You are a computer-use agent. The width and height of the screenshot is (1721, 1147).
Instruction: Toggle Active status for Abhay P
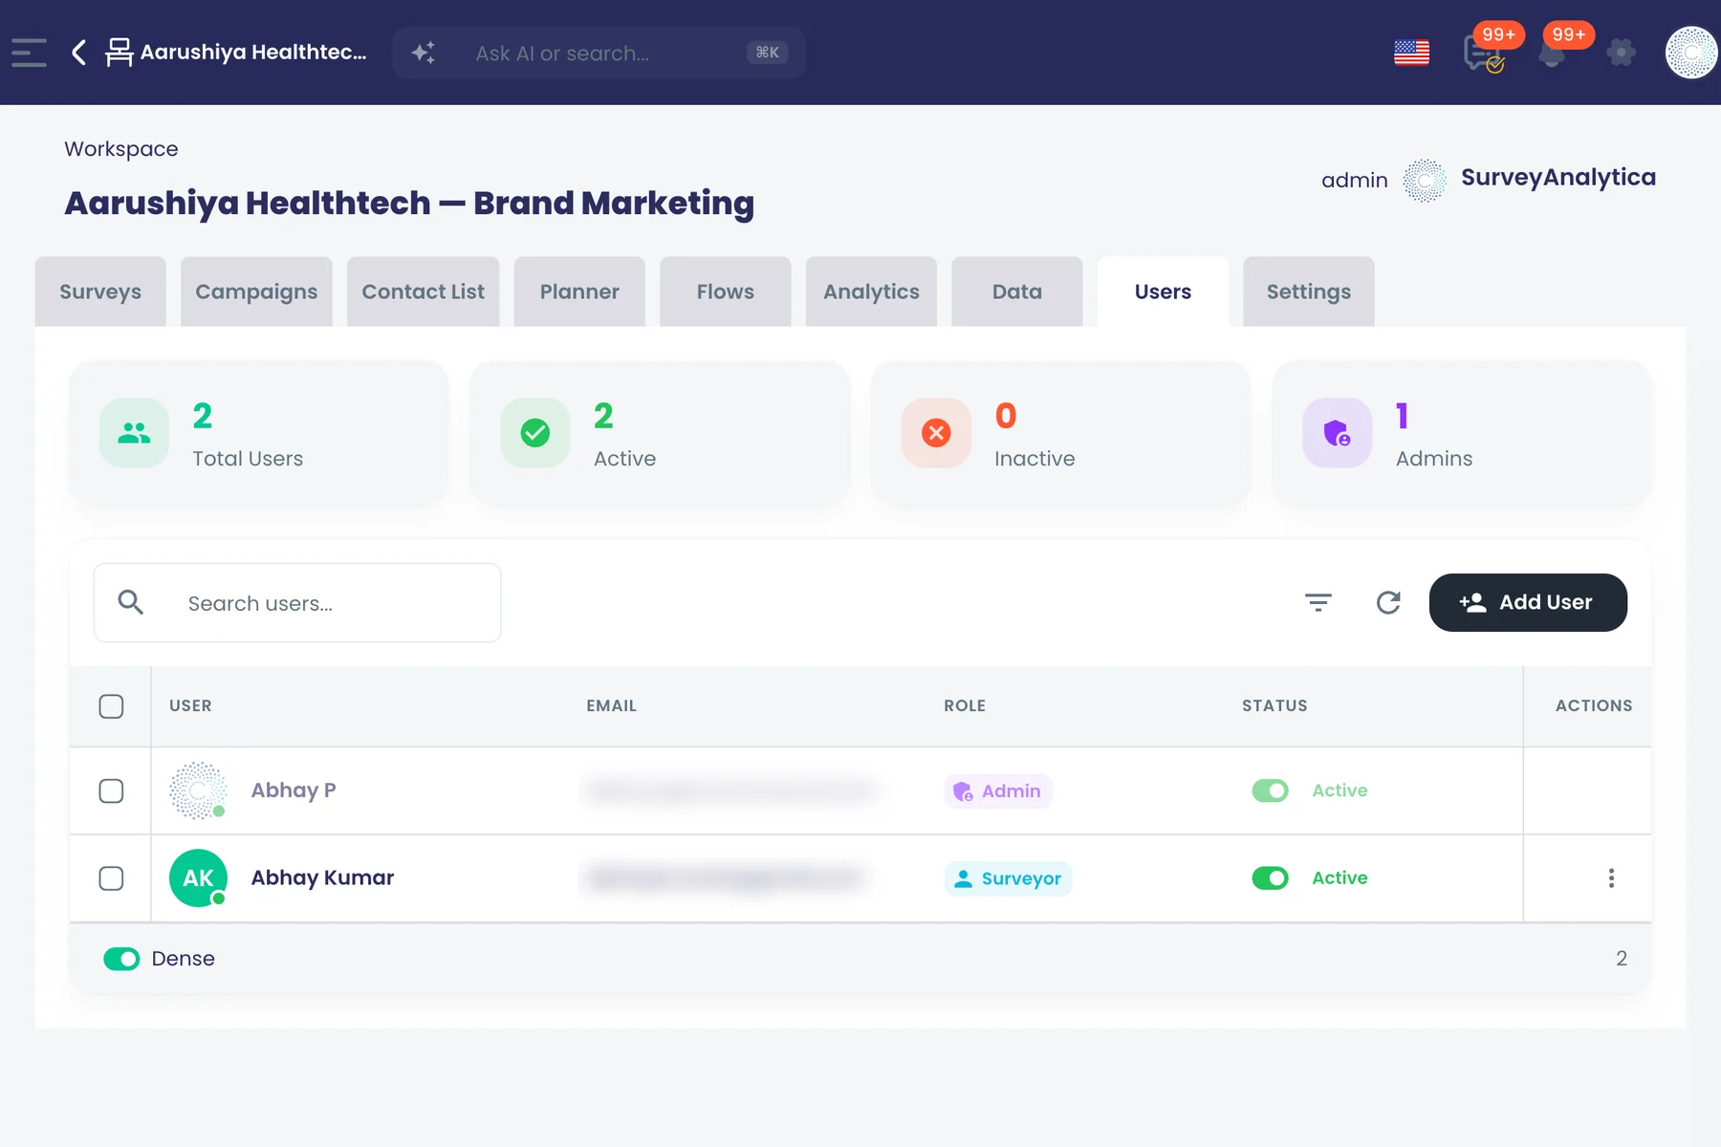[x=1270, y=790]
